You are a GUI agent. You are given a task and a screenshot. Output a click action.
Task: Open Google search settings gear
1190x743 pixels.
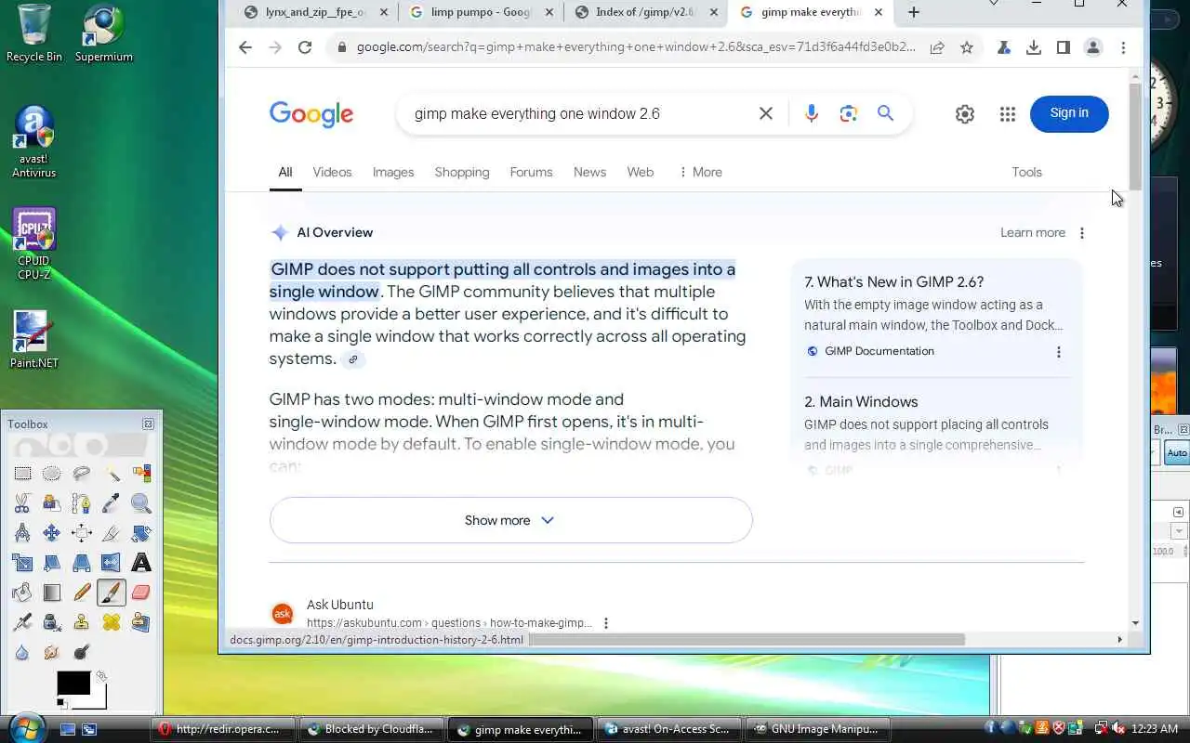965,113
